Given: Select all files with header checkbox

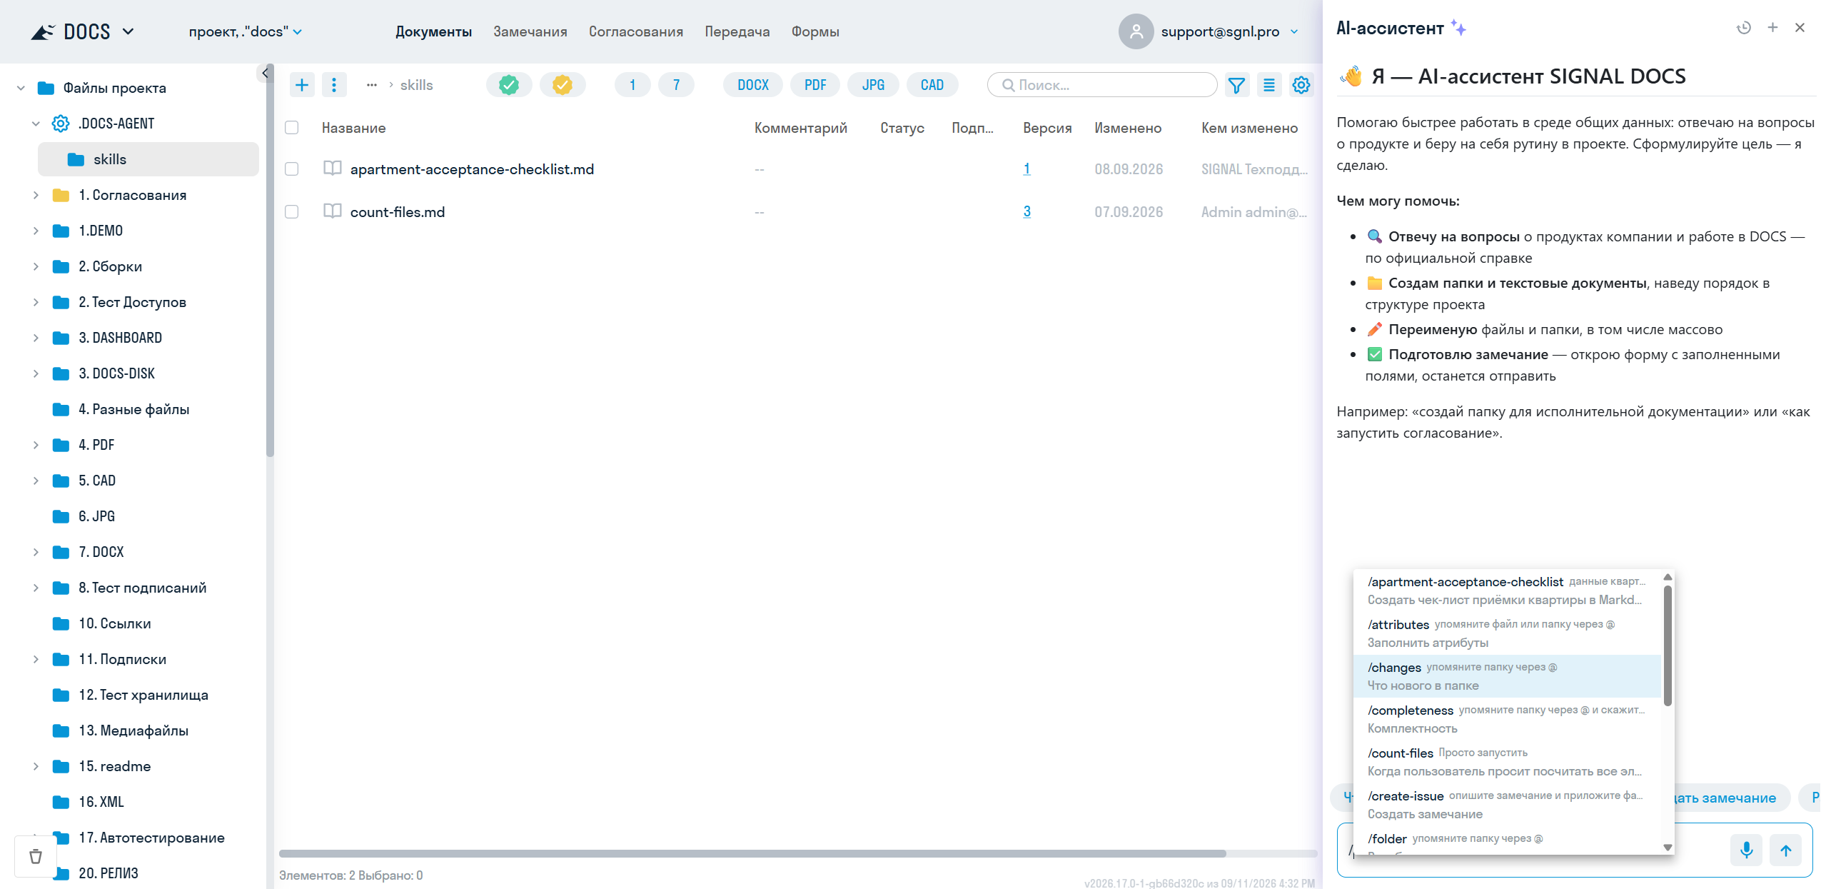Looking at the screenshot, I should coord(291,128).
